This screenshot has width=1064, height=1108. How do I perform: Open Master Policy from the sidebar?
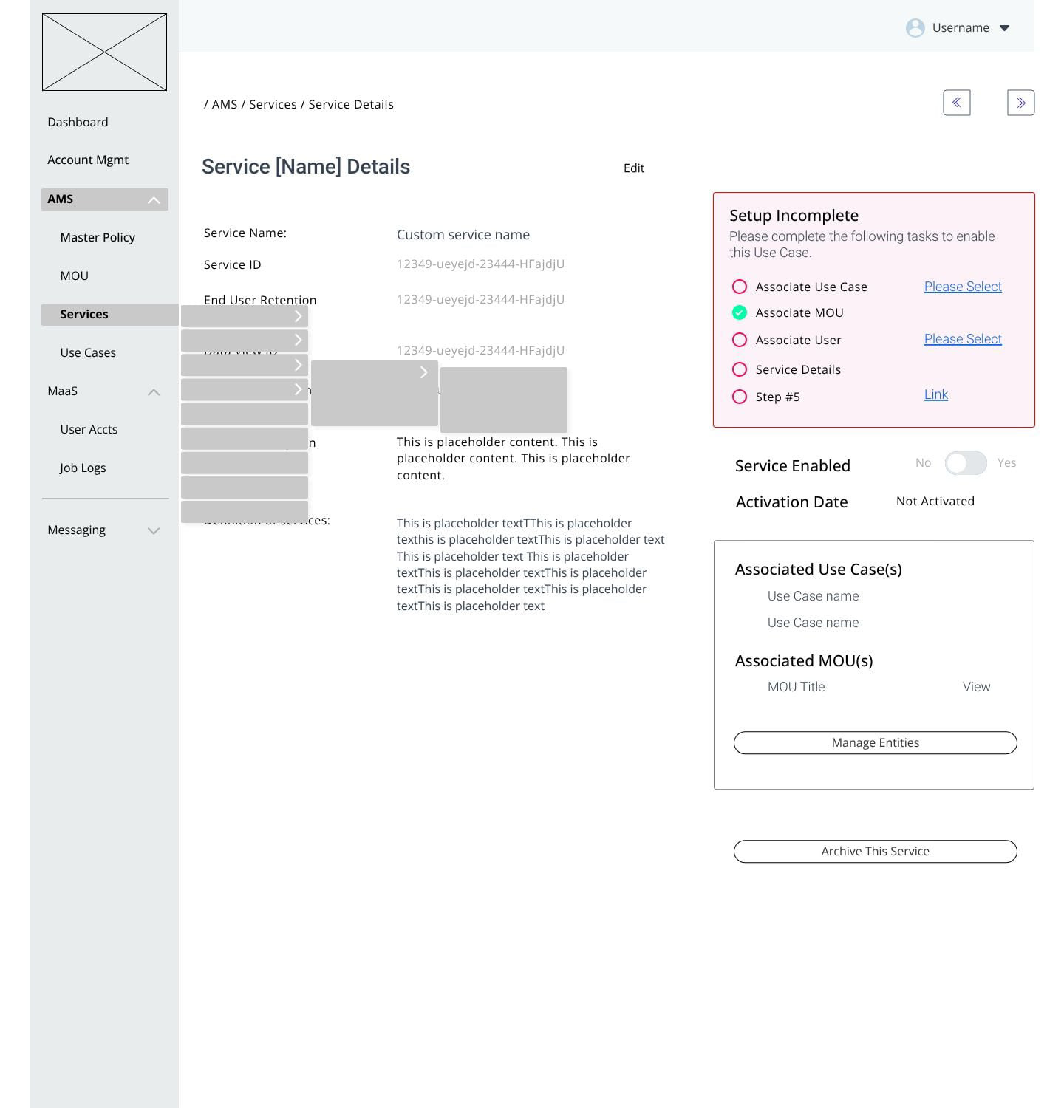coord(98,237)
